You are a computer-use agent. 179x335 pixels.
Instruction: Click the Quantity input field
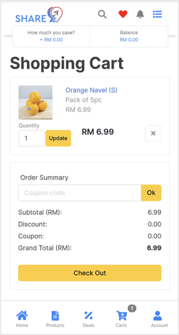coord(31,138)
